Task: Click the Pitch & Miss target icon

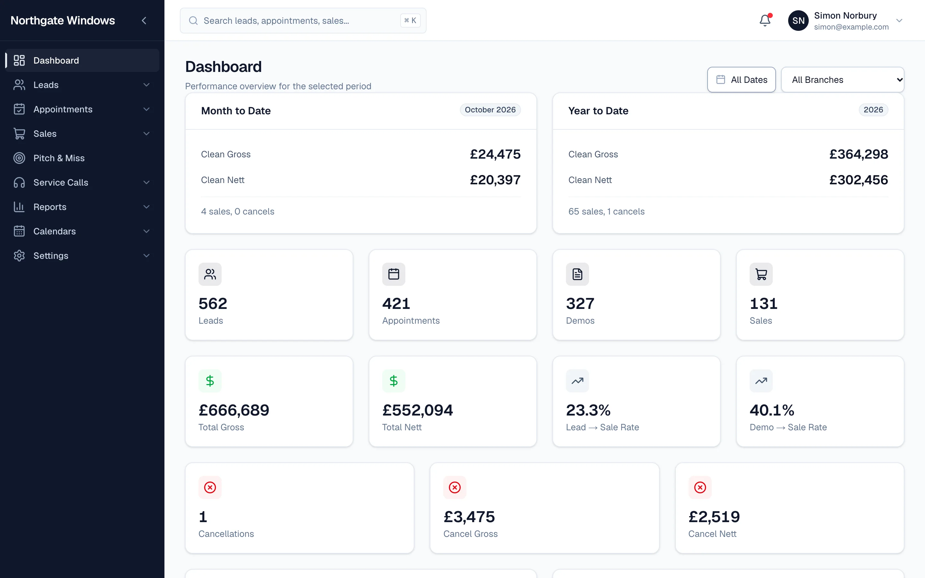Action: [x=19, y=158]
